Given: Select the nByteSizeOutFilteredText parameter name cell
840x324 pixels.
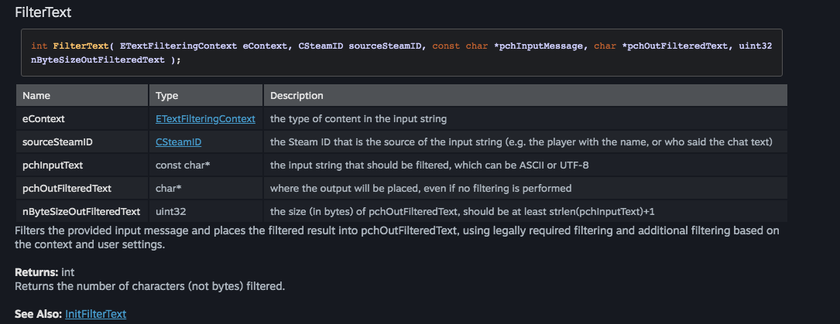Looking at the screenshot, I should pyautogui.click(x=81, y=211).
